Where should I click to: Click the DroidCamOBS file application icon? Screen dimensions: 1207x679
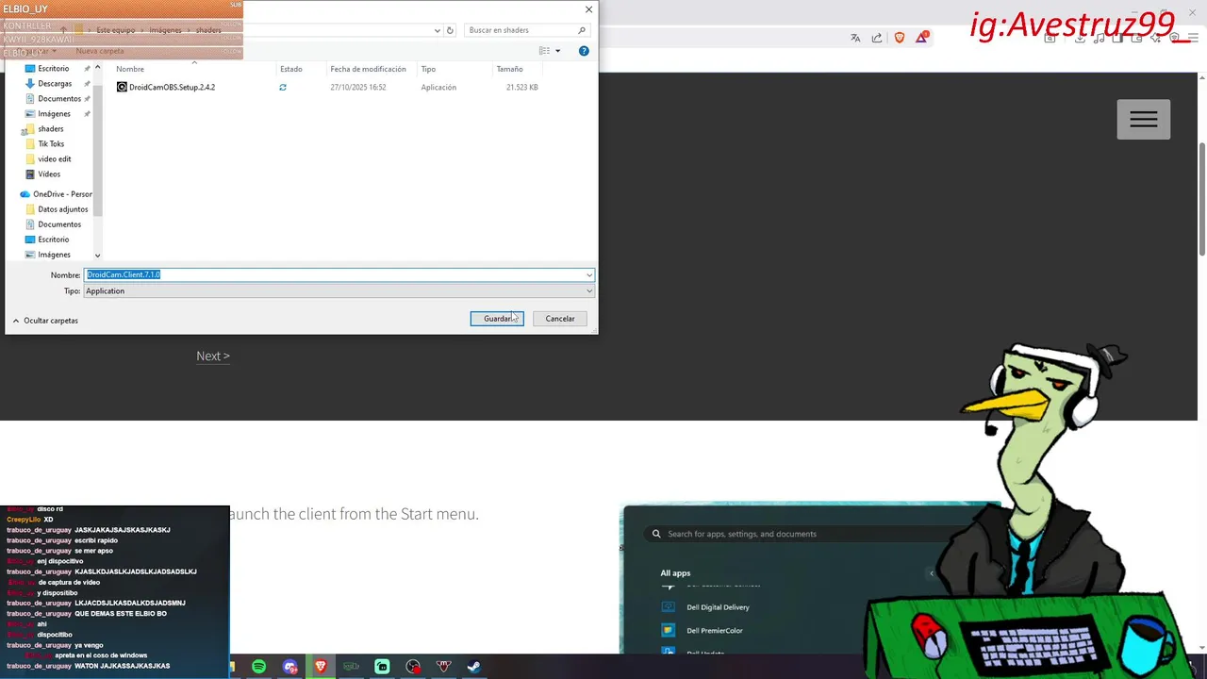point(122,87)
